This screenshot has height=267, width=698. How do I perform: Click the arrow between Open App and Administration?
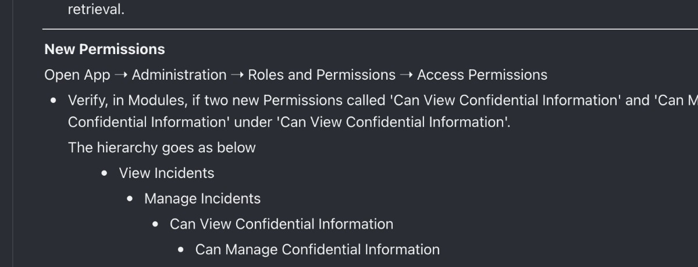click(x=121, y=75)
